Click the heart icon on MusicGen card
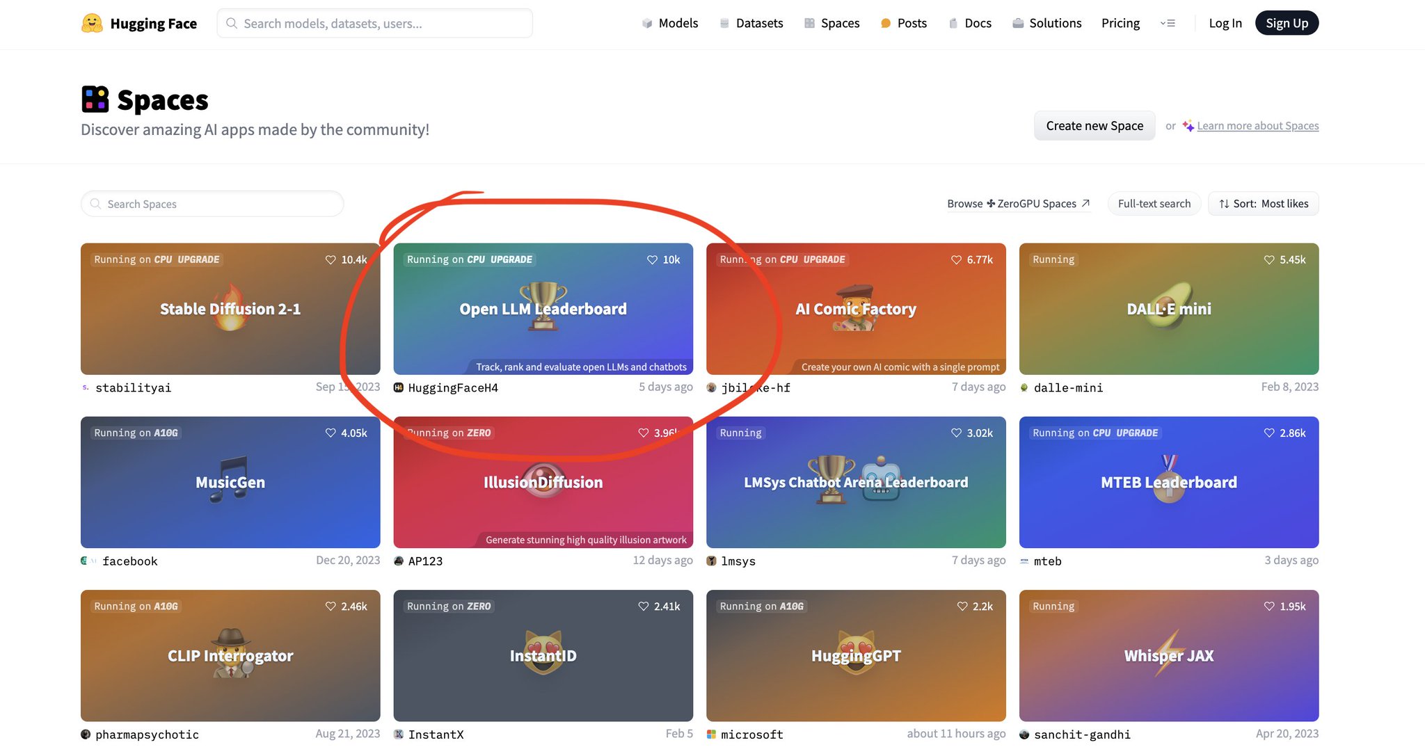1425x754 pixels. 331,433
